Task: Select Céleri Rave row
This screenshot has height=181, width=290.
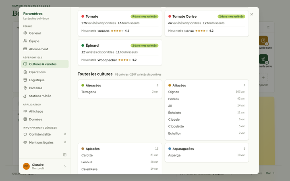Action: click(x=120, y=169)
